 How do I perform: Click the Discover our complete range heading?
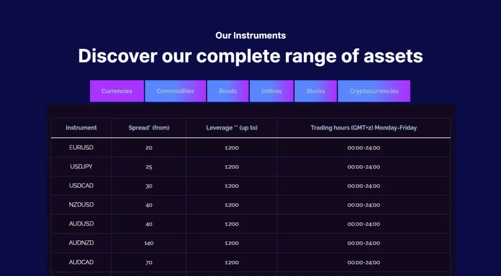click(x=250, y=56)
